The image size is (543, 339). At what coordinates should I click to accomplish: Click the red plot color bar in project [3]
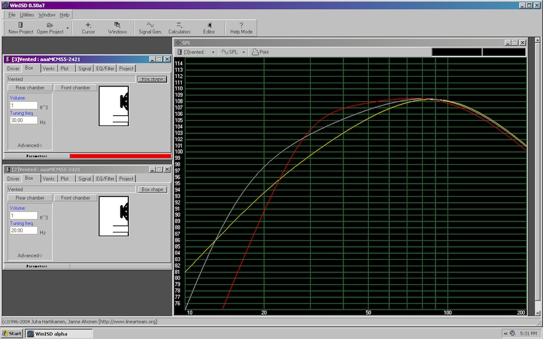[x=120, y=156]
